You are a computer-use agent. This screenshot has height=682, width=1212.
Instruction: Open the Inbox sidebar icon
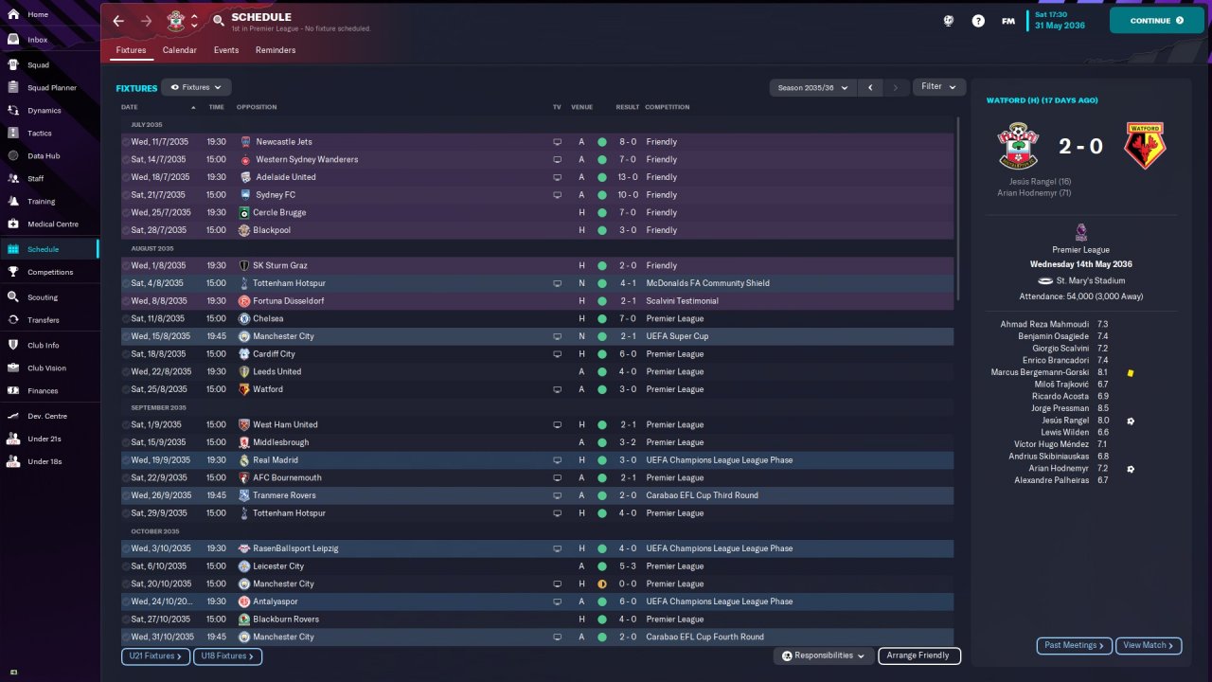click(x=13, y=40)
